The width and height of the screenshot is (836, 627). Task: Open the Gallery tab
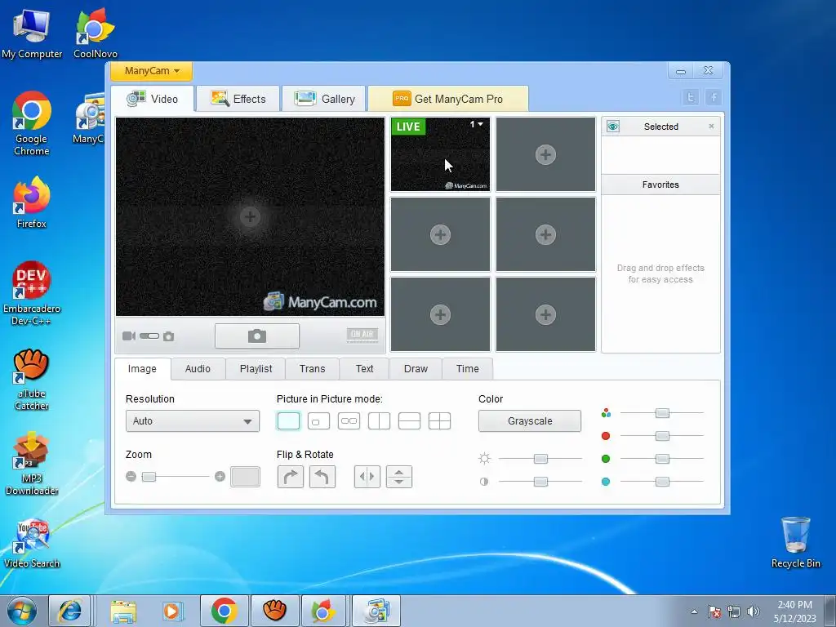323,99
